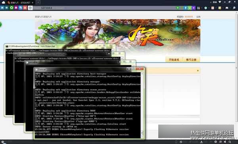Open a new tab with plus button

(x=38, y=2)
